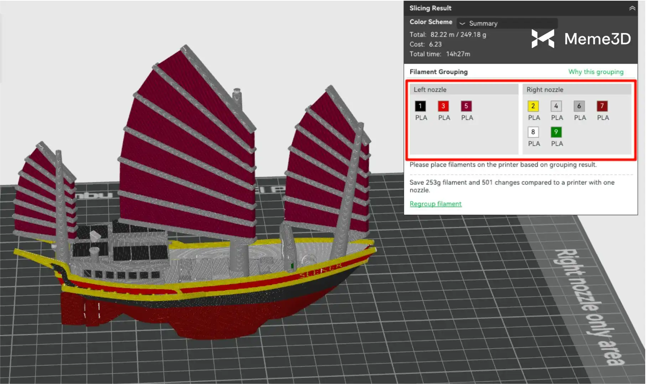The width and height of the screenshot is (647, 384).
Task: Click the Meme3D logo icon
Action: [543, 38]
